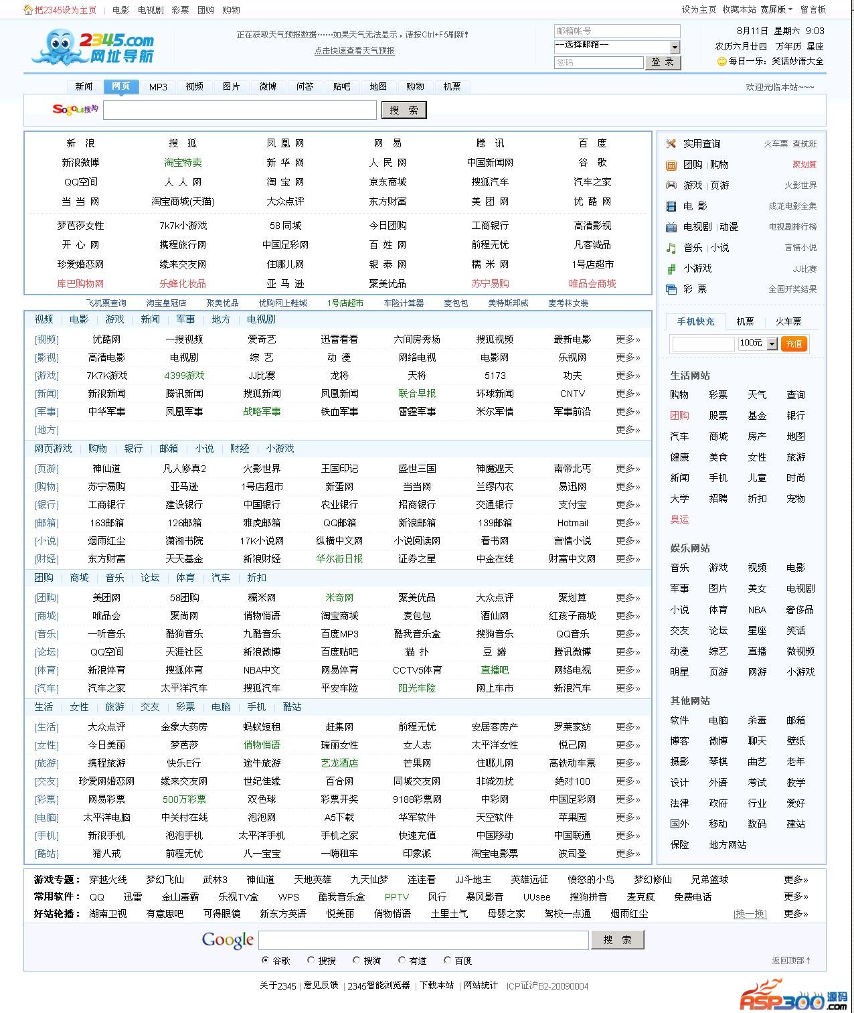Open the 飞机票查询 link

[106, 303]
